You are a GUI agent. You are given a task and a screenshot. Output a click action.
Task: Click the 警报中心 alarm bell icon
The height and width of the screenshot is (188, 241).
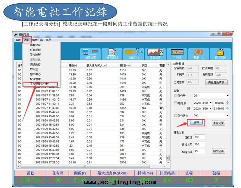(199, 53)
